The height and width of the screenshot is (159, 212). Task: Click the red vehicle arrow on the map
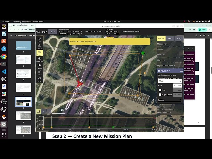[x=79, y=84]
